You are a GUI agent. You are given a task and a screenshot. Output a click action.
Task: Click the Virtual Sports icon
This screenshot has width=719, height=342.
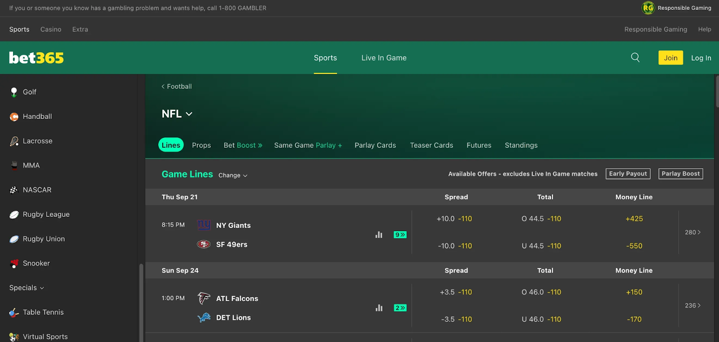tap(14, 337)
